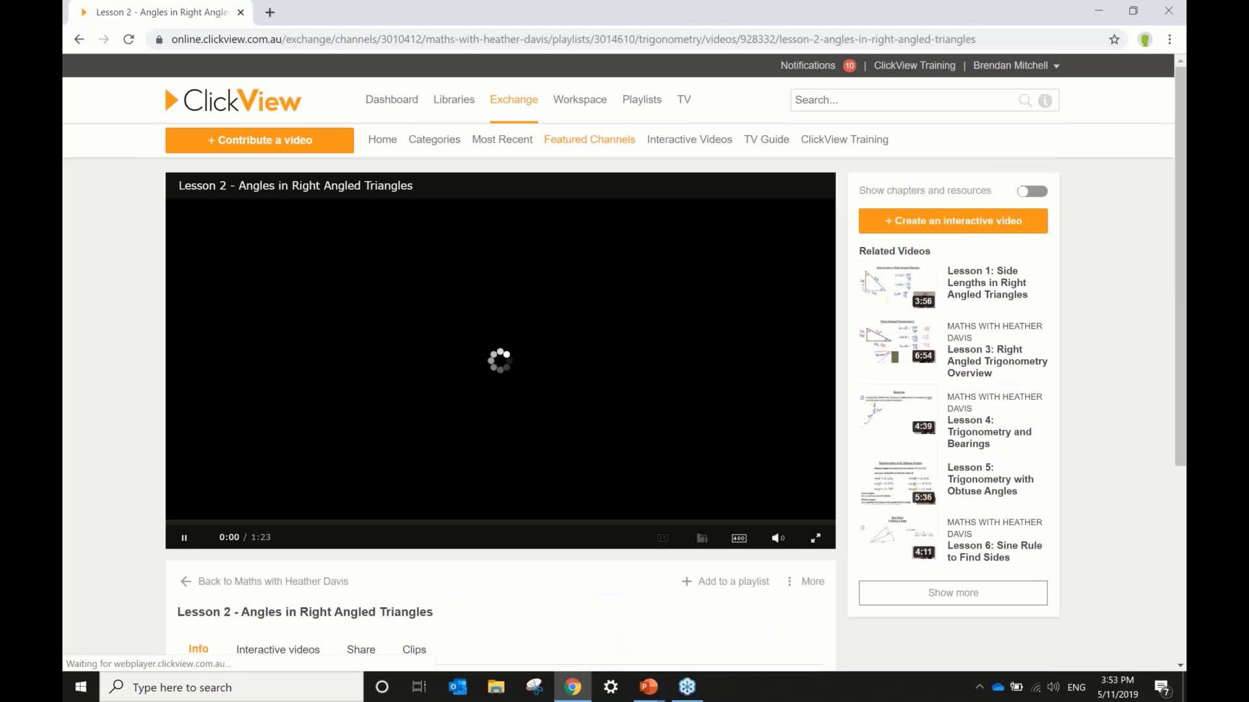Open the Brendan Mitchell account dropdown
This screenshot has width=1249, height=702.
click(x=1015, y=65)
